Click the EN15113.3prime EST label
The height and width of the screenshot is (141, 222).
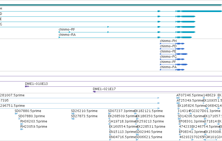pyautogui.click(x=123, y=132)
